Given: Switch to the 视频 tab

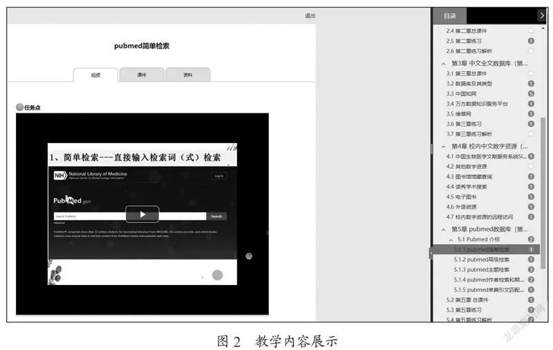Looking at the screenshot, I should [95, 75].
